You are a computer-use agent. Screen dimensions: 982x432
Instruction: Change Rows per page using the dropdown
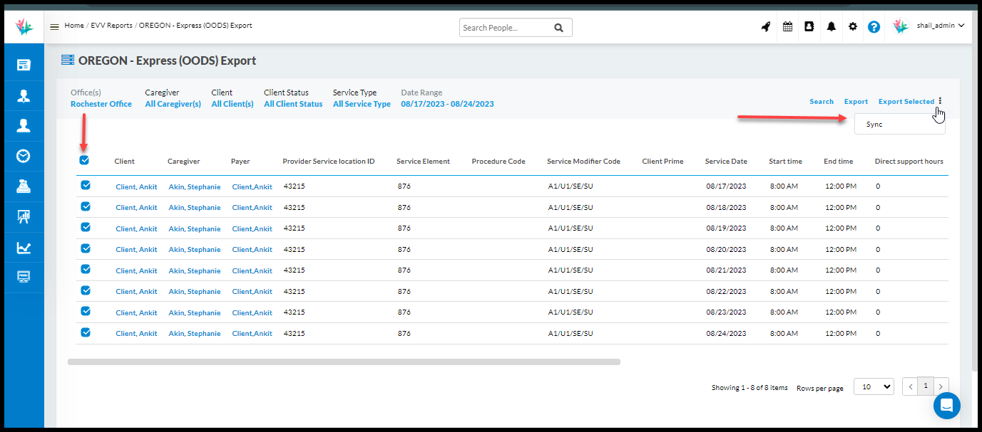click(873, 386)
